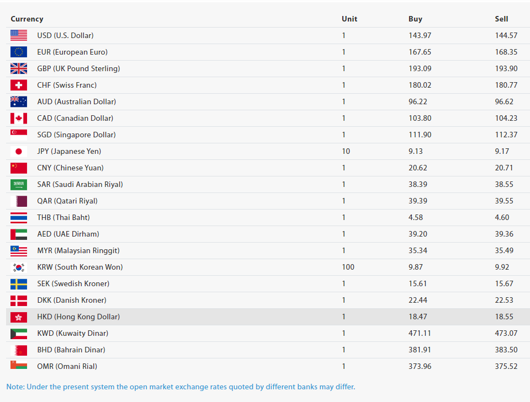530x402 pixels.
Task: Click the USD sell rate 144.57
Action: tap(506, 35)
